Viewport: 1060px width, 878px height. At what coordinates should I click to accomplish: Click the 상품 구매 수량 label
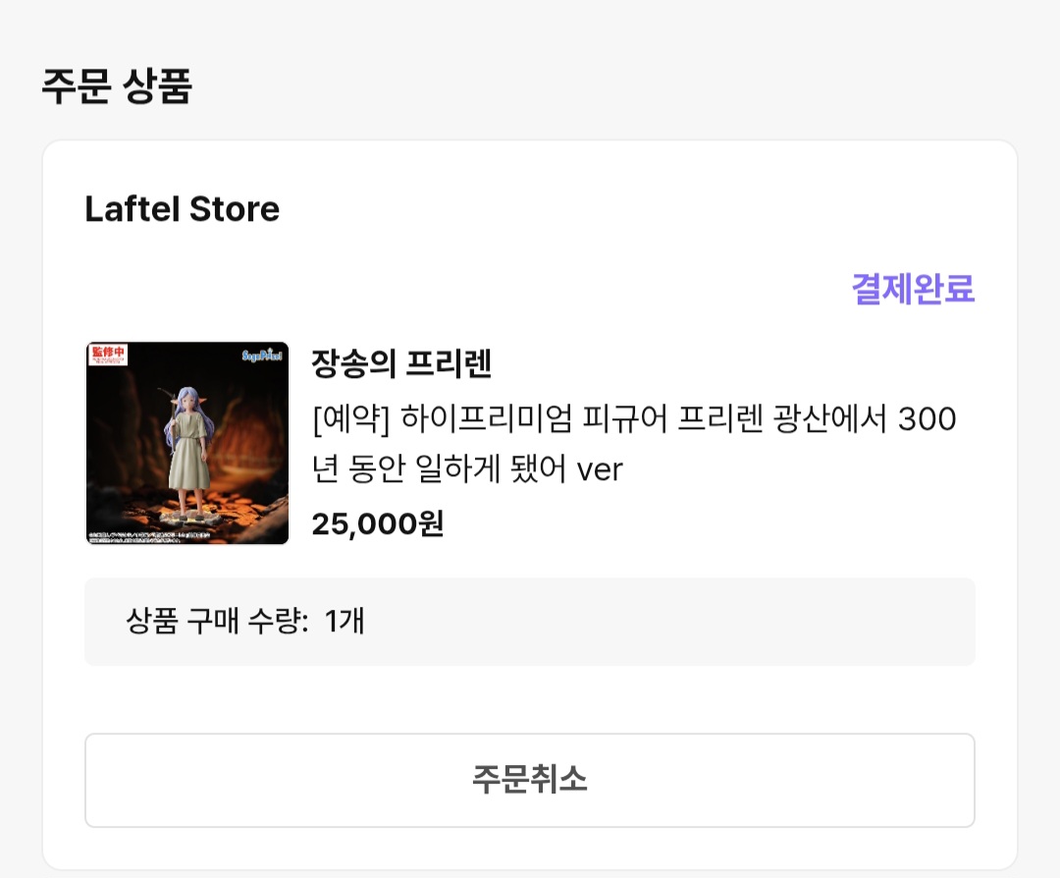click(x=217, y=621)
